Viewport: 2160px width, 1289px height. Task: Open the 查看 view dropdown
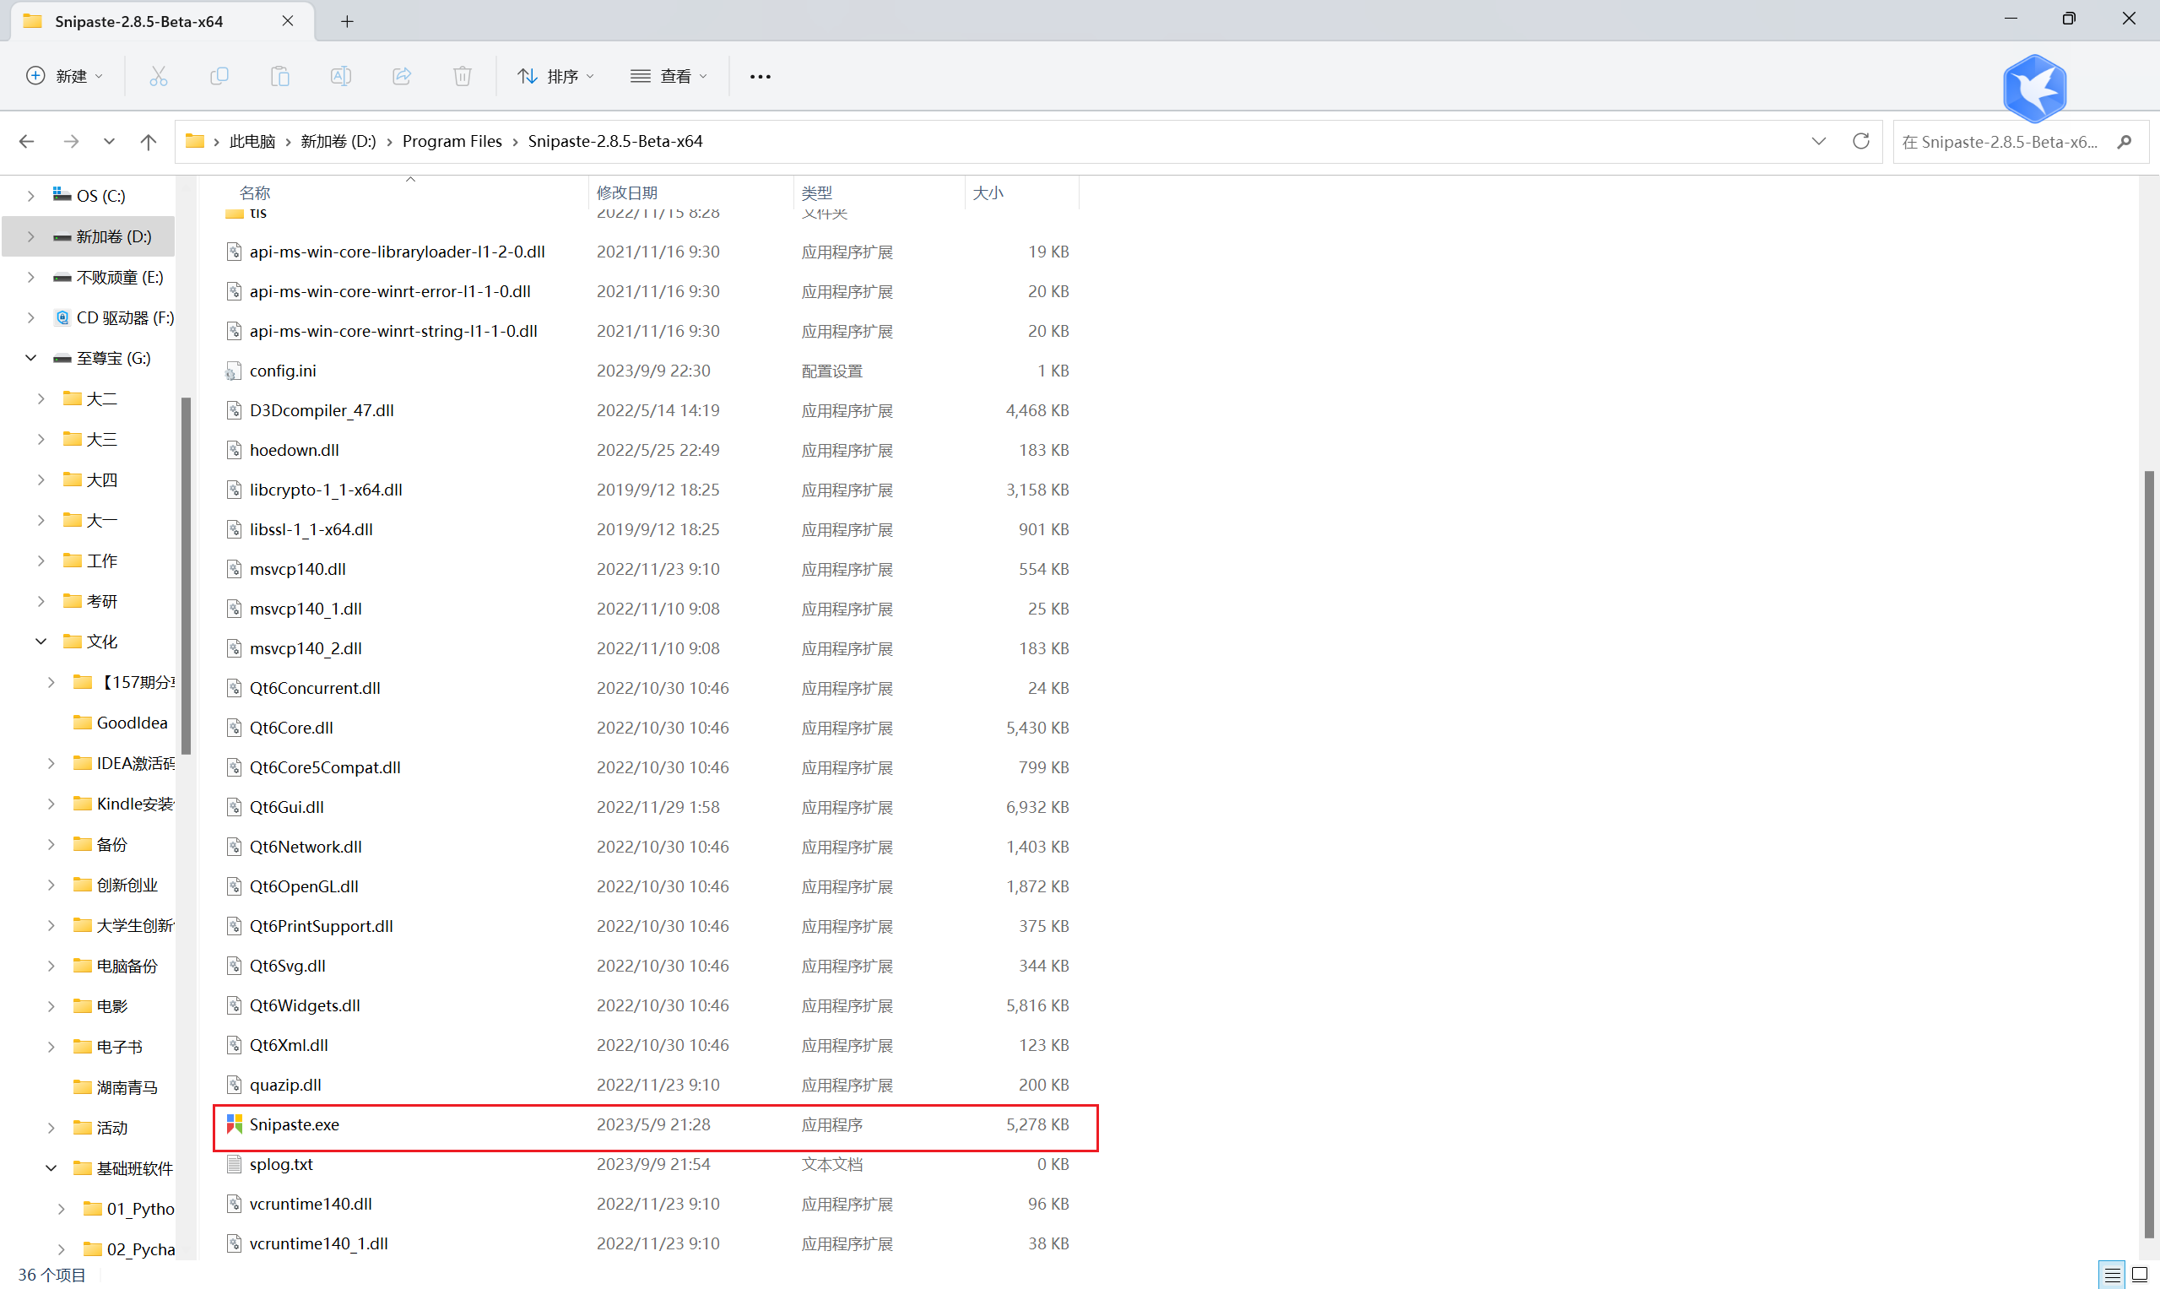(x=669, y=77)
